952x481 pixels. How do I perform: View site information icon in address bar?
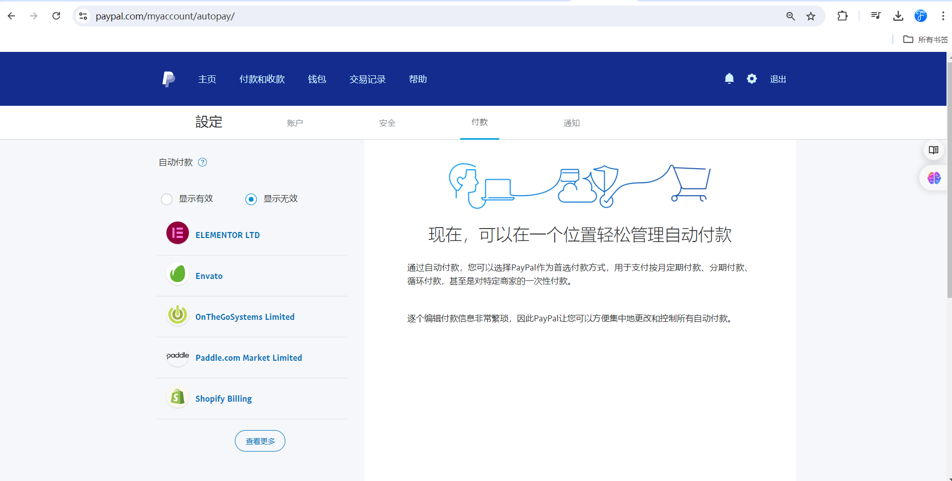[83, 16]
